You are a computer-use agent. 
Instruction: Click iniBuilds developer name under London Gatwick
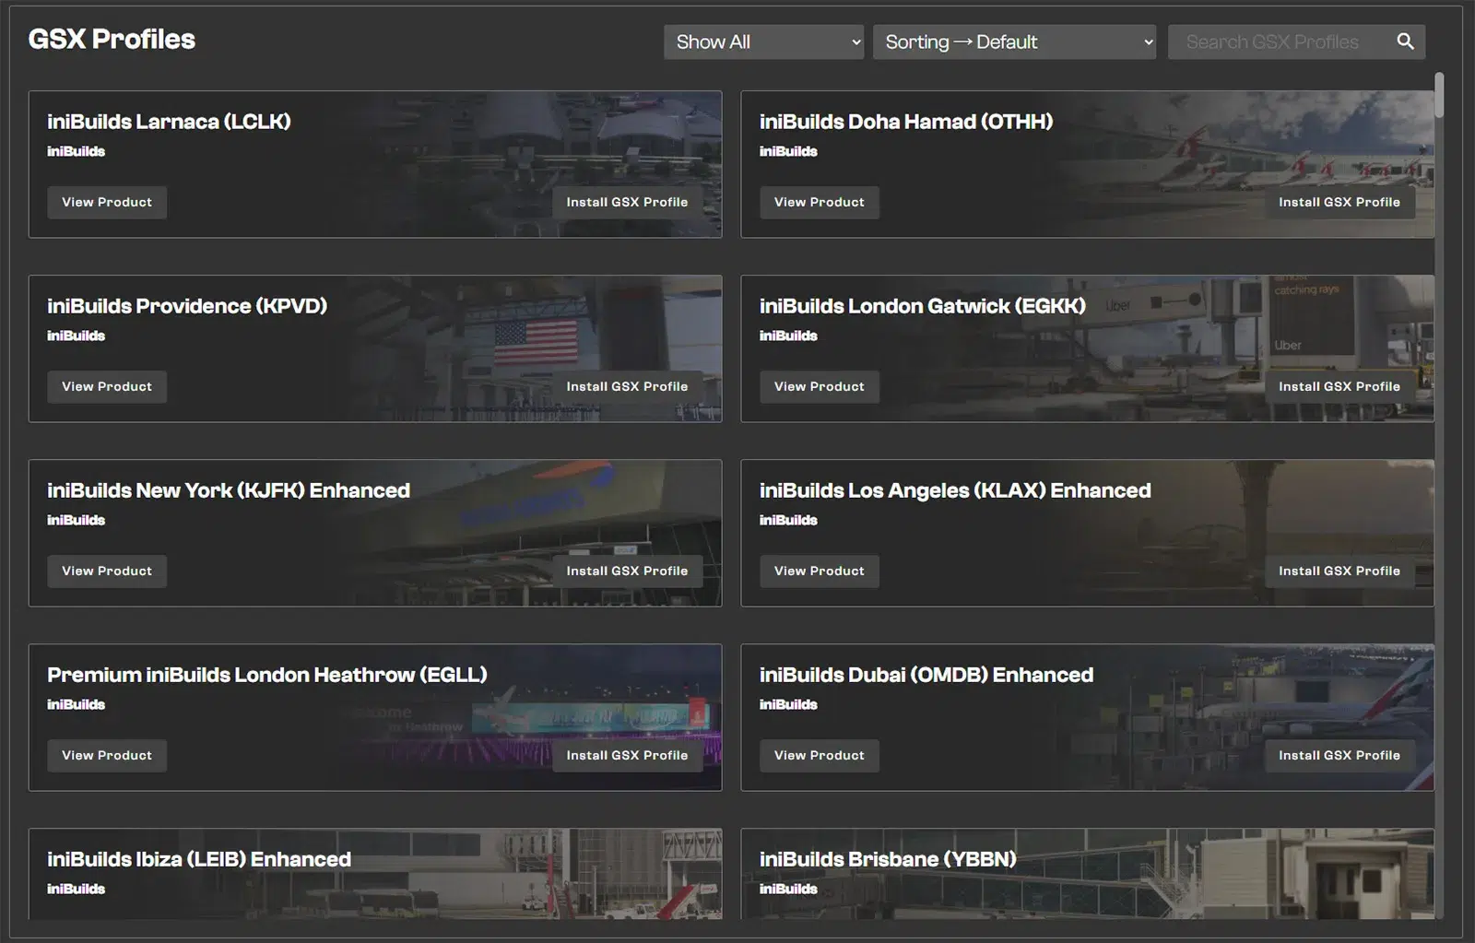click(788, 336)
